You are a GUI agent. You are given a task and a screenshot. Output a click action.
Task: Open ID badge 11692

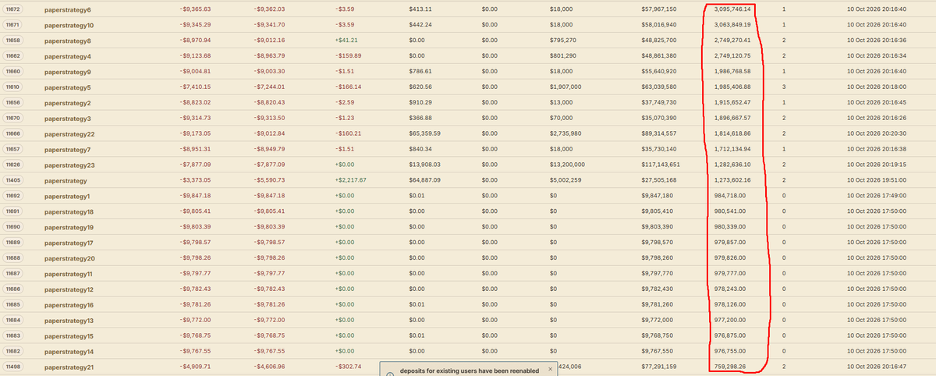click(x=12, y=195)
